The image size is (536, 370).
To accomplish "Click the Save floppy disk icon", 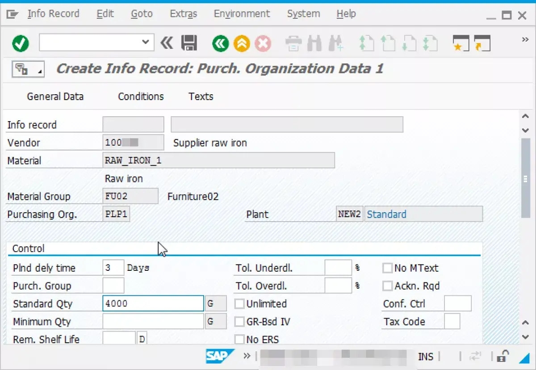I will tap(189, 43).
